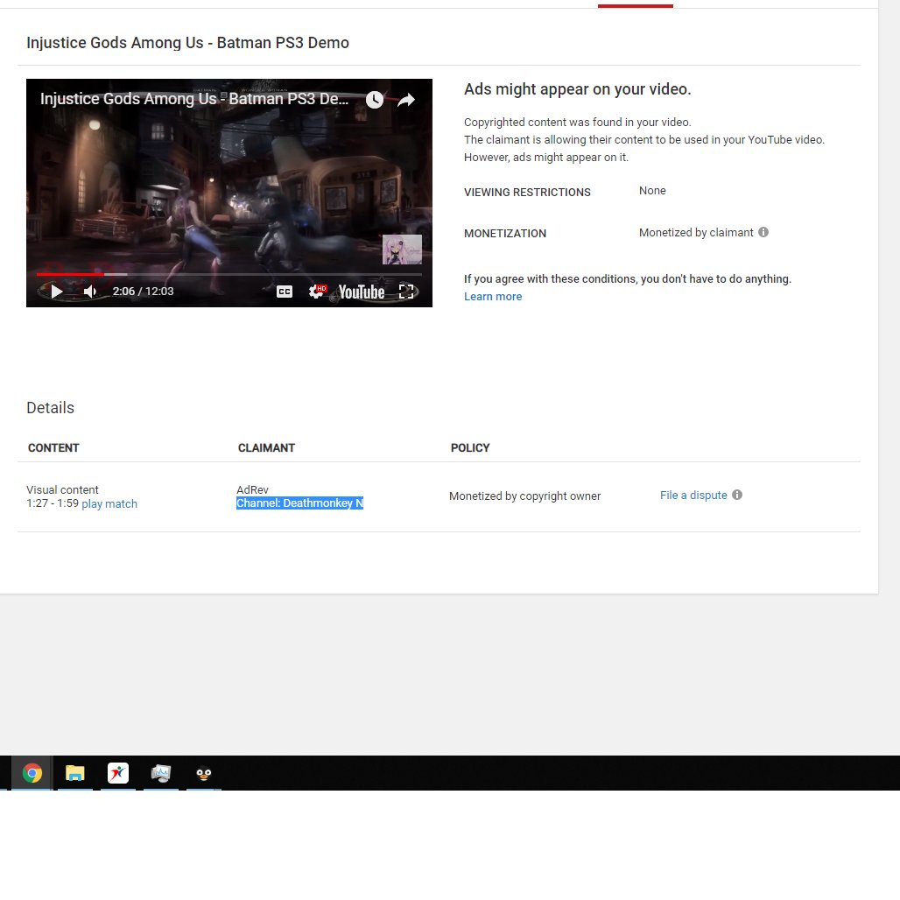
Task: Open the star figure app in taskbar
Action: click(x=118, y=773)
